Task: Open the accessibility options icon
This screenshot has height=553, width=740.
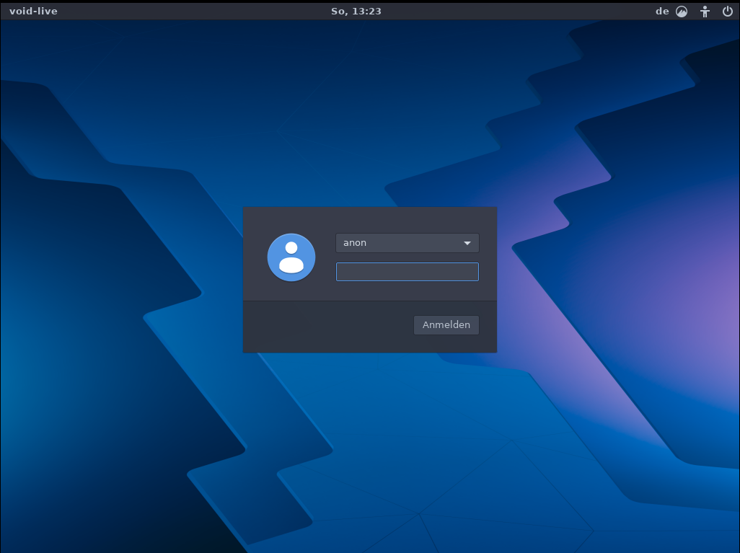Action: pos(705,12)
